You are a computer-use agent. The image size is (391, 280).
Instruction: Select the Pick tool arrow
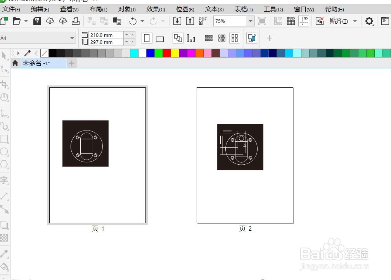coord(4,56)
